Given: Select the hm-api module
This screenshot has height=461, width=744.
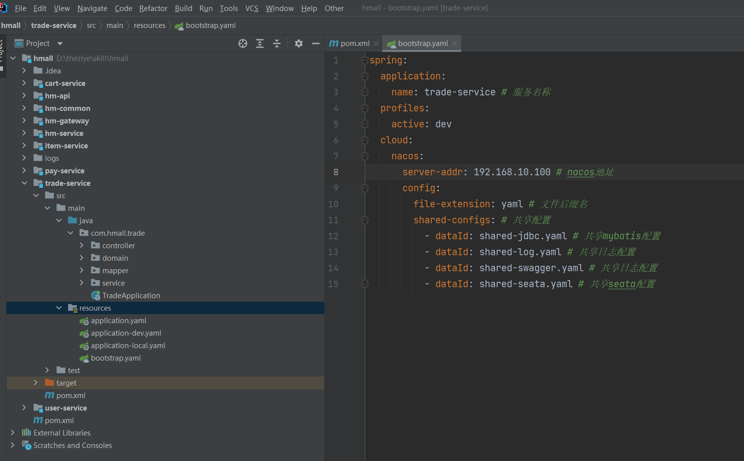Looking at the screenshot, I should (x=57, y=96).
